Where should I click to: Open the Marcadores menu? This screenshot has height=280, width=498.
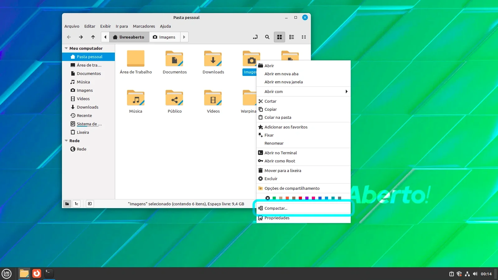pyautogui.click(x=144, y=26)
